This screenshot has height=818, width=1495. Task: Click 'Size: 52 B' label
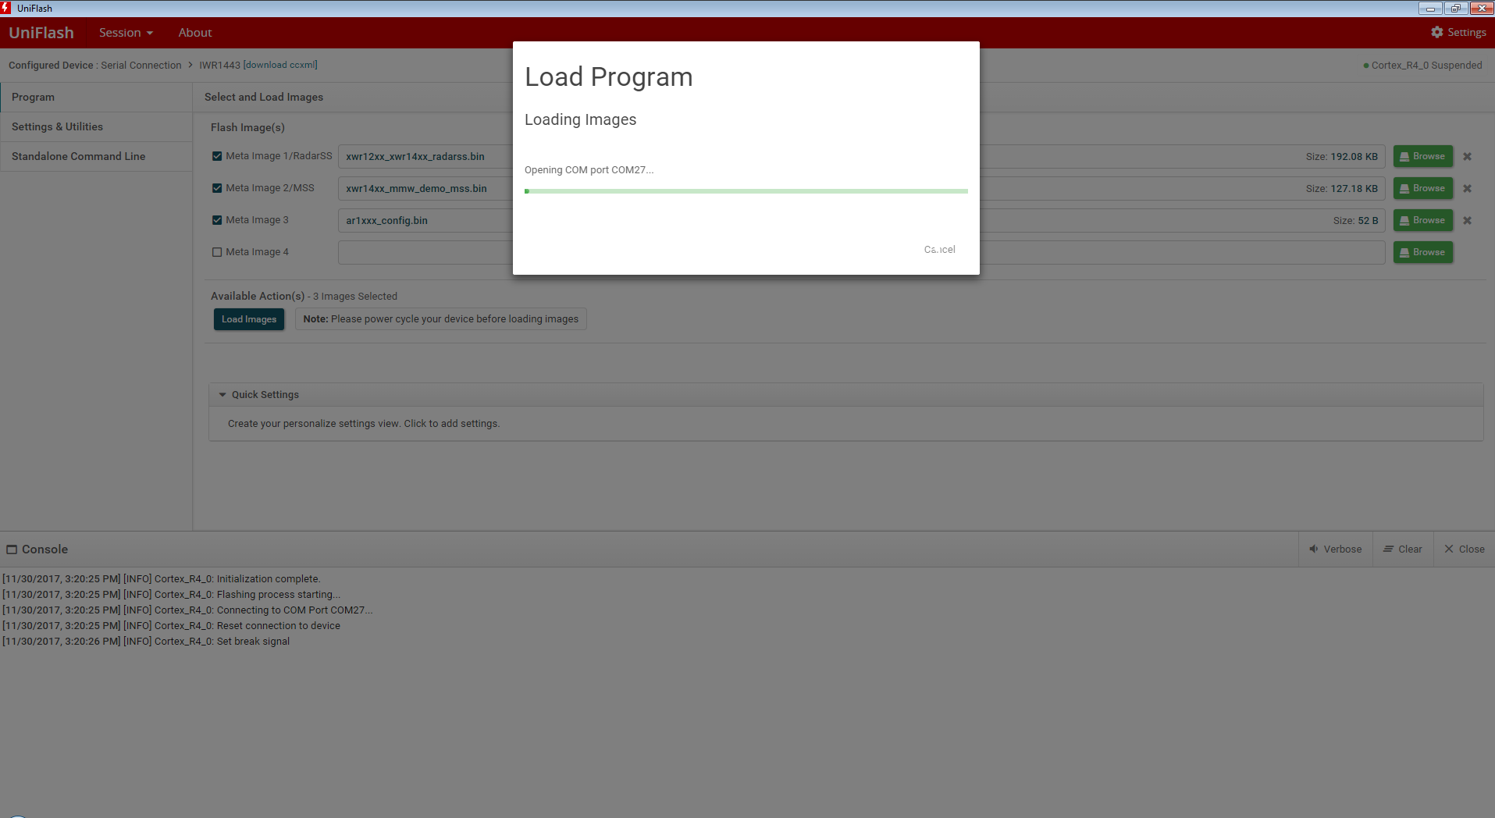[1355, 220]
